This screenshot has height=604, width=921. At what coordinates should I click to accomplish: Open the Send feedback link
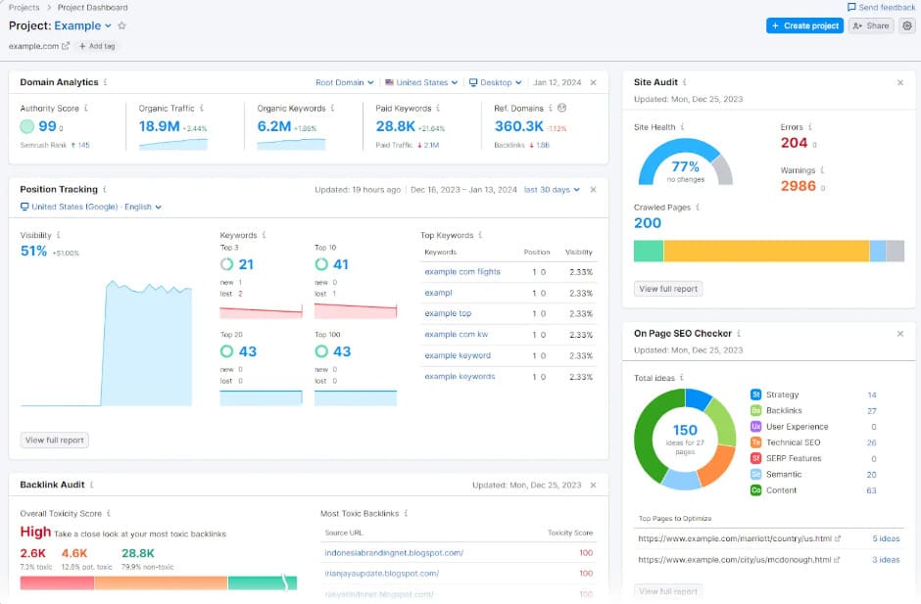pyautogui.click(x=887, y=8)
